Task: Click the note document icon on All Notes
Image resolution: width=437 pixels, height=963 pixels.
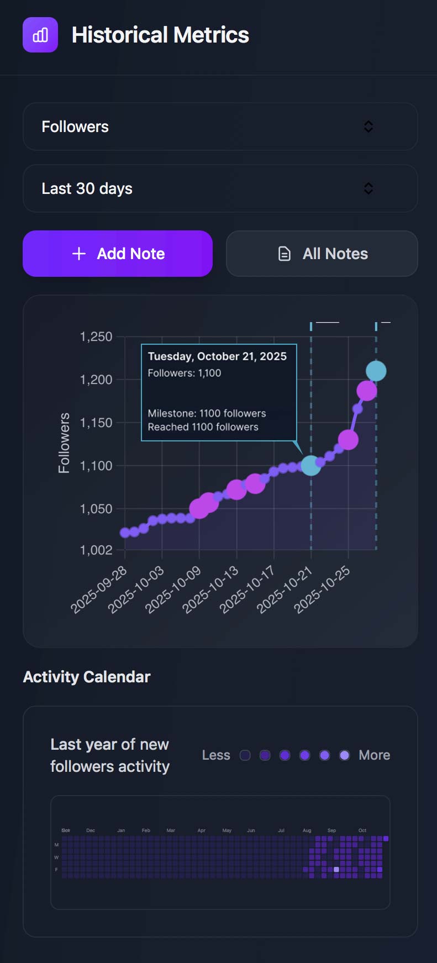Action: [x=283, y=254]
